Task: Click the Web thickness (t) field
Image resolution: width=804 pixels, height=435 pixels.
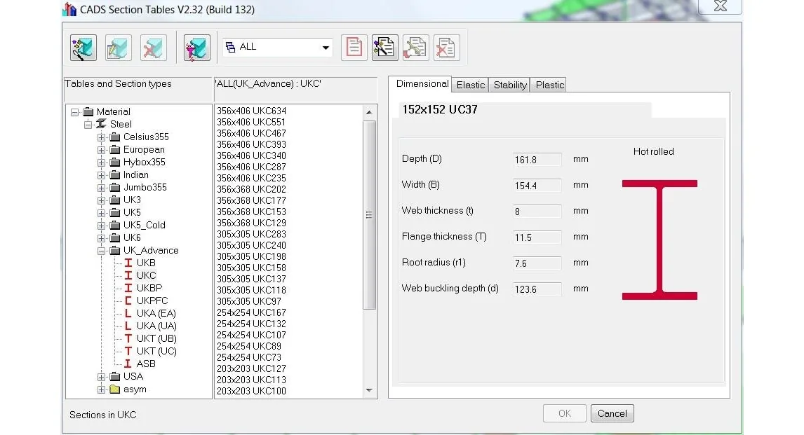Action: tap(537, 212)
